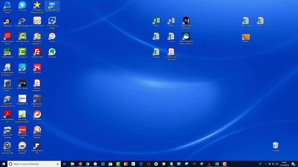Open Chrome from the taskbar

(x=88, y=164)
